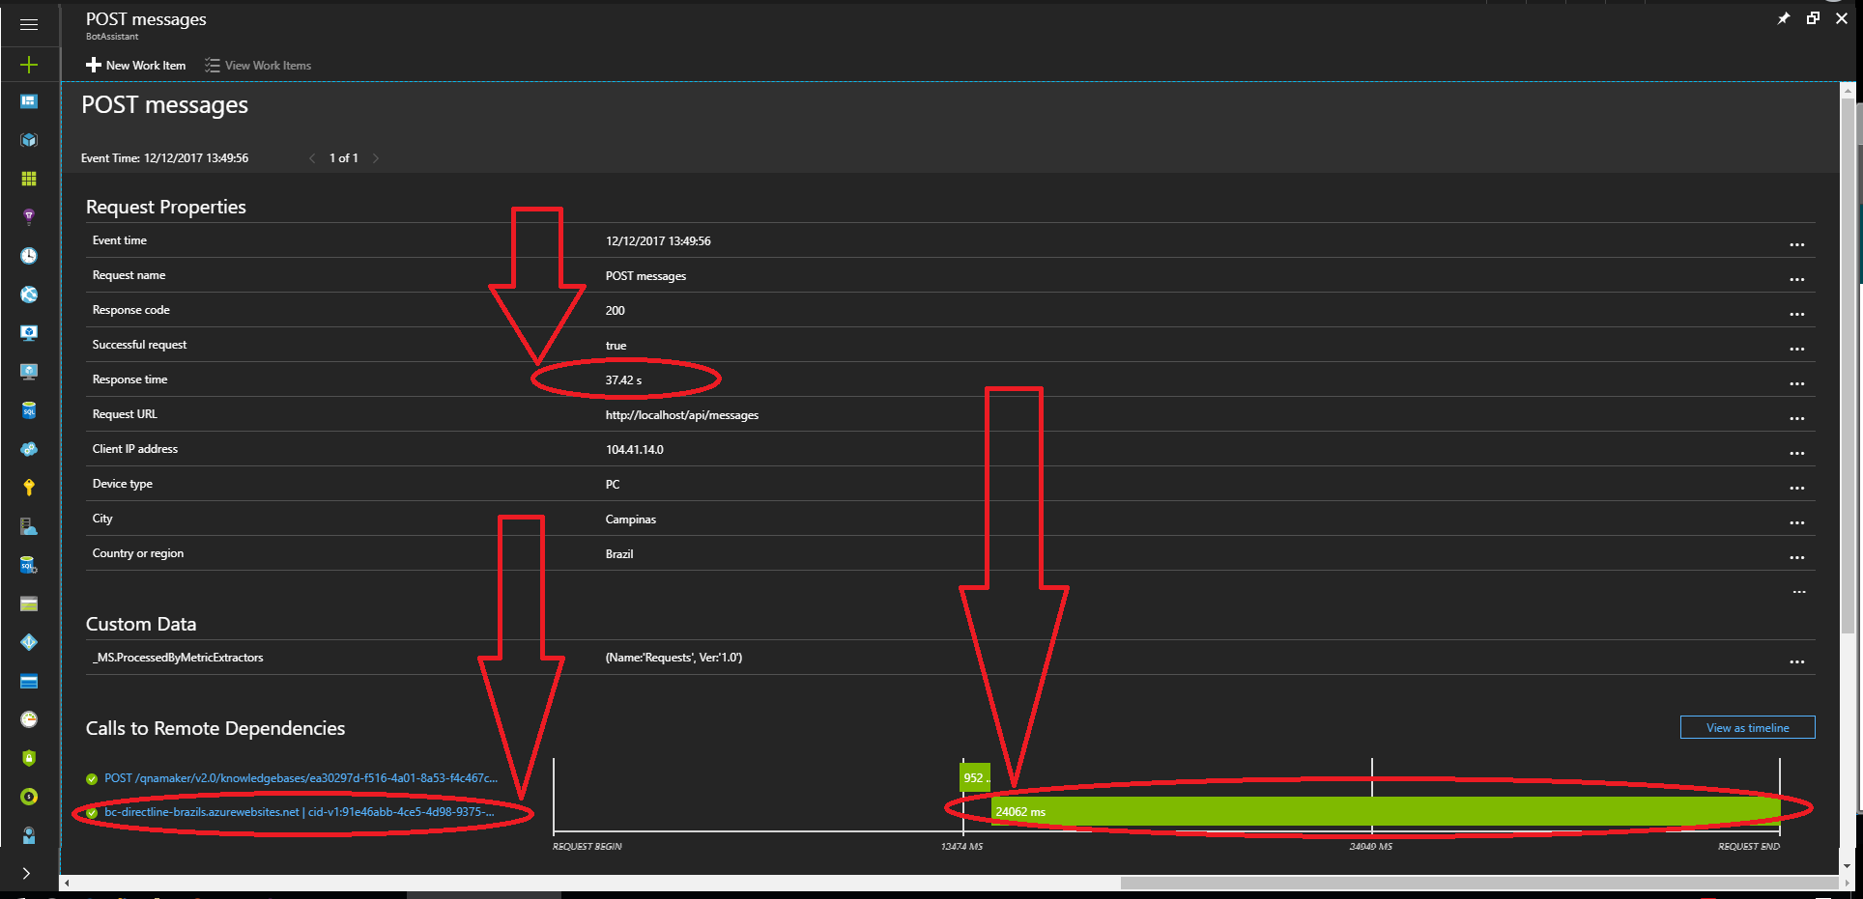The height and width of the screenshot is (899, 1863).
Task: Maximize the blade with the popout icon
Action: tap(1813, 17)
